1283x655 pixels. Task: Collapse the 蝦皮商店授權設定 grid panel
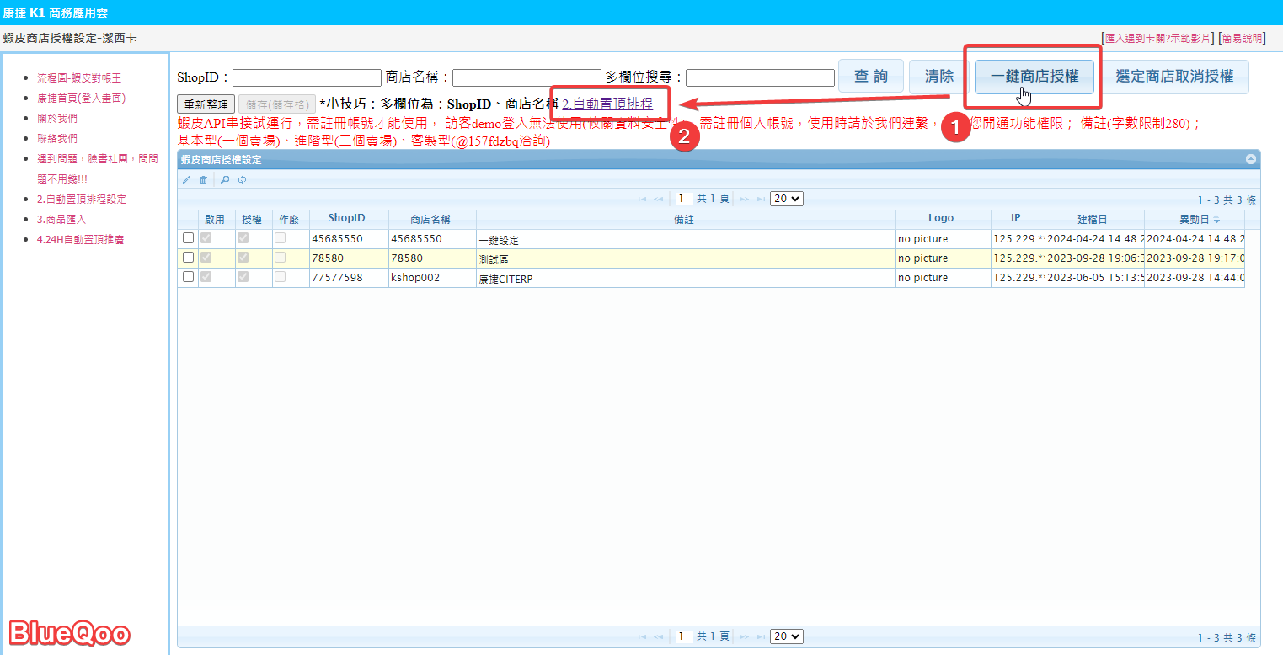tap(1250, 159)
